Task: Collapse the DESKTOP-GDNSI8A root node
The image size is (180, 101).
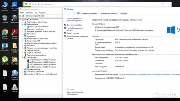Action: click(20, 20)
